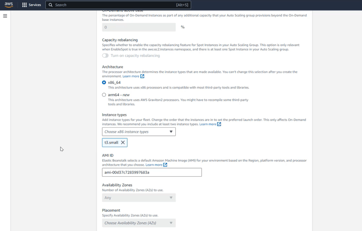Open external link icon beside AMI ID Learn more
Screen dimensions: 362x231
pos(165,165)
